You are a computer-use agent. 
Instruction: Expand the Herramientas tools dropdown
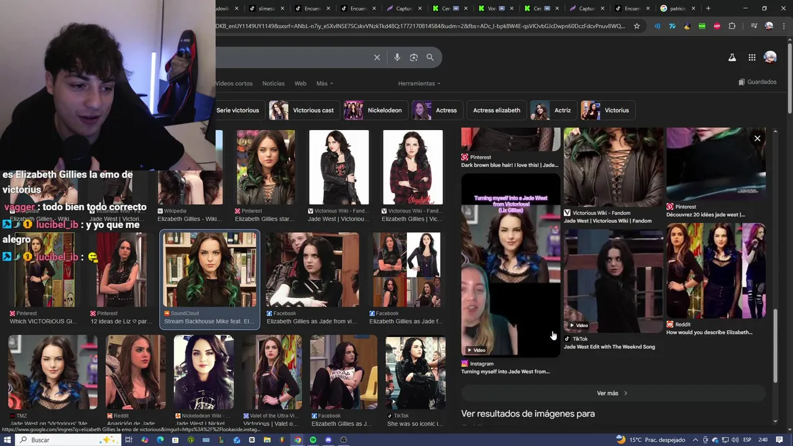click(419, 84)
